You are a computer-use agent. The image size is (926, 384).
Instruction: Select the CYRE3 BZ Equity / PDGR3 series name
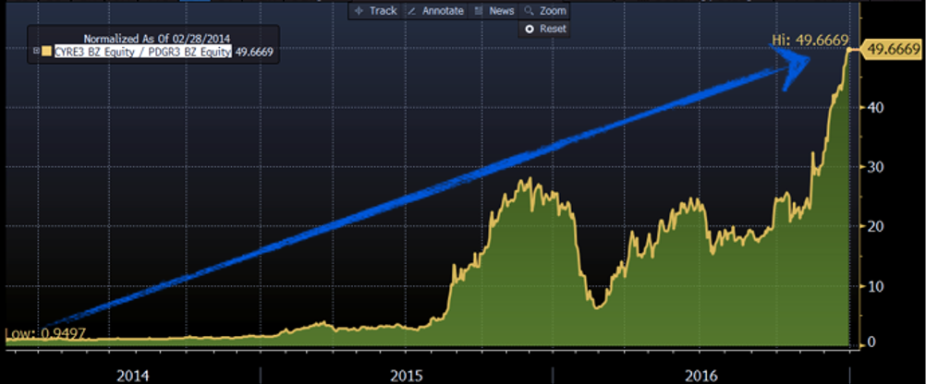[140, 52]
